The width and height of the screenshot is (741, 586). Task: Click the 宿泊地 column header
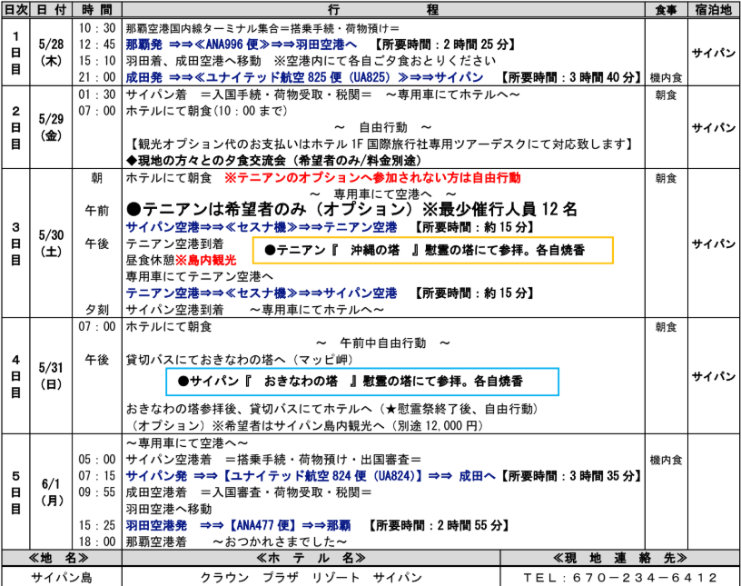pos(714,9)
